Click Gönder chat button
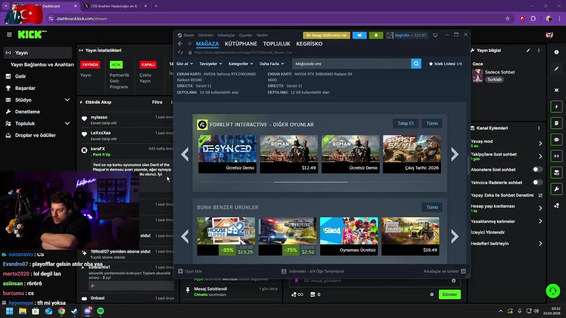The height and width of the screenshot is (318, 566). click(x=450, y=295)
